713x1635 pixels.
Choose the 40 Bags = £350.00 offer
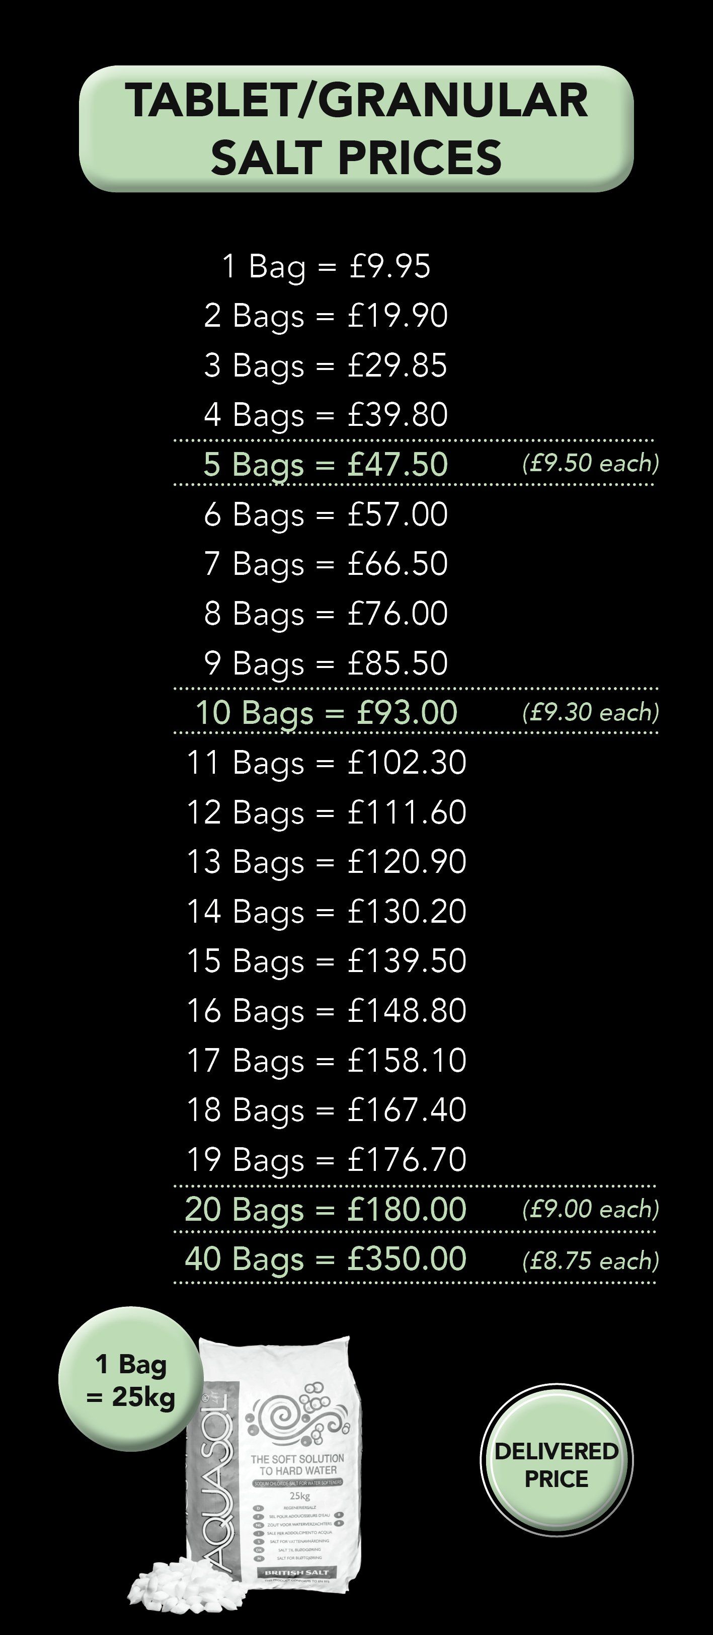(x=326, y=1259)
